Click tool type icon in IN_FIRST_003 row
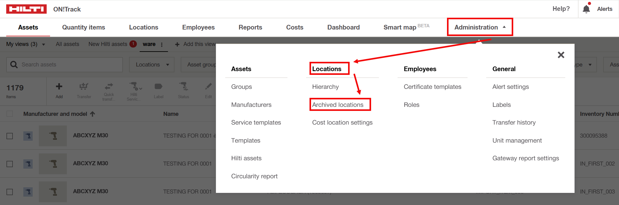Screen dimensions: 619x205 click(28, 192)
